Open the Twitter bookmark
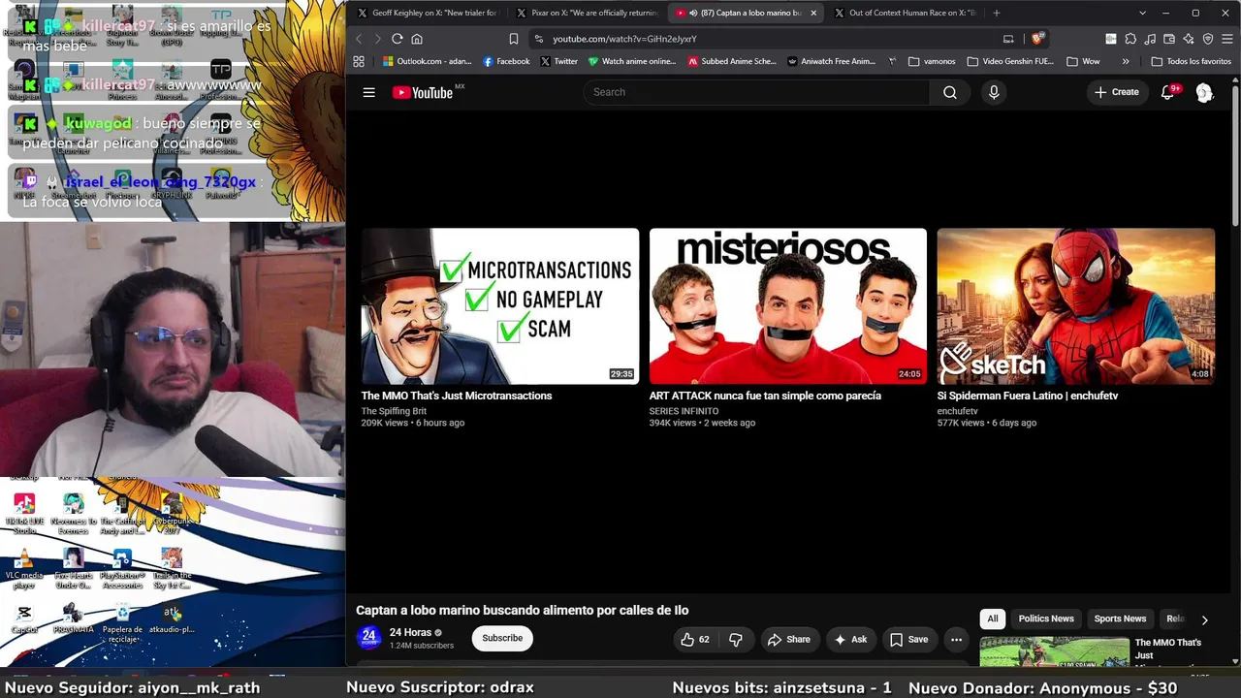 (558, 61)
